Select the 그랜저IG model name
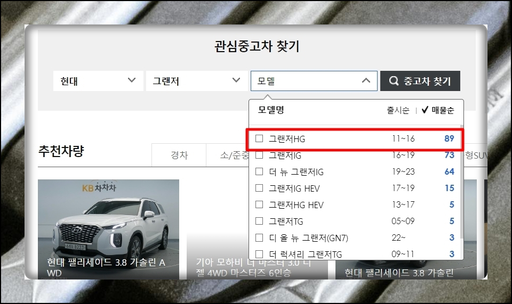The height and width of the screenshot is (304, 512). pyautogui.click(x=285, y=155)
